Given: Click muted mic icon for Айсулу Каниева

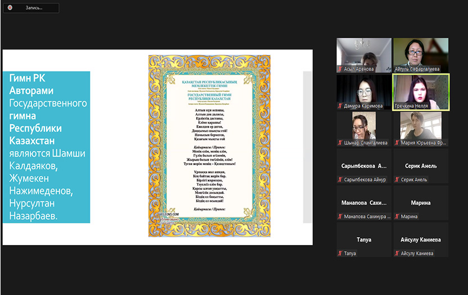Looking at the screenshot, I should click(x=397, y=254).
